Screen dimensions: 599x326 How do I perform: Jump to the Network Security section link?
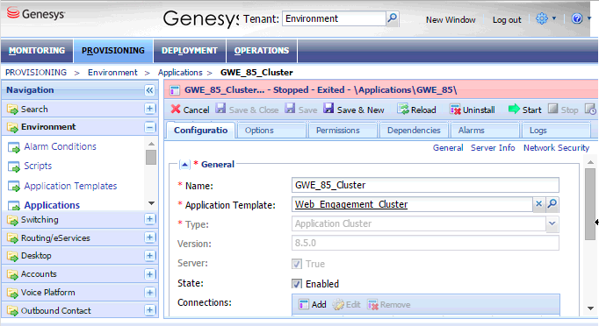pyautogui.click(x=556, y=147)
